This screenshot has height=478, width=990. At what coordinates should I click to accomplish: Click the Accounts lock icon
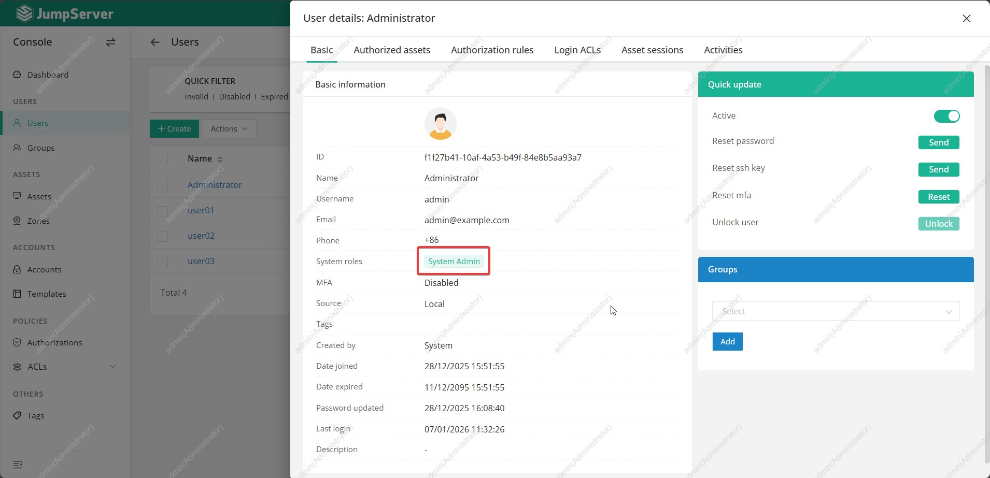(x=17, y=269)
